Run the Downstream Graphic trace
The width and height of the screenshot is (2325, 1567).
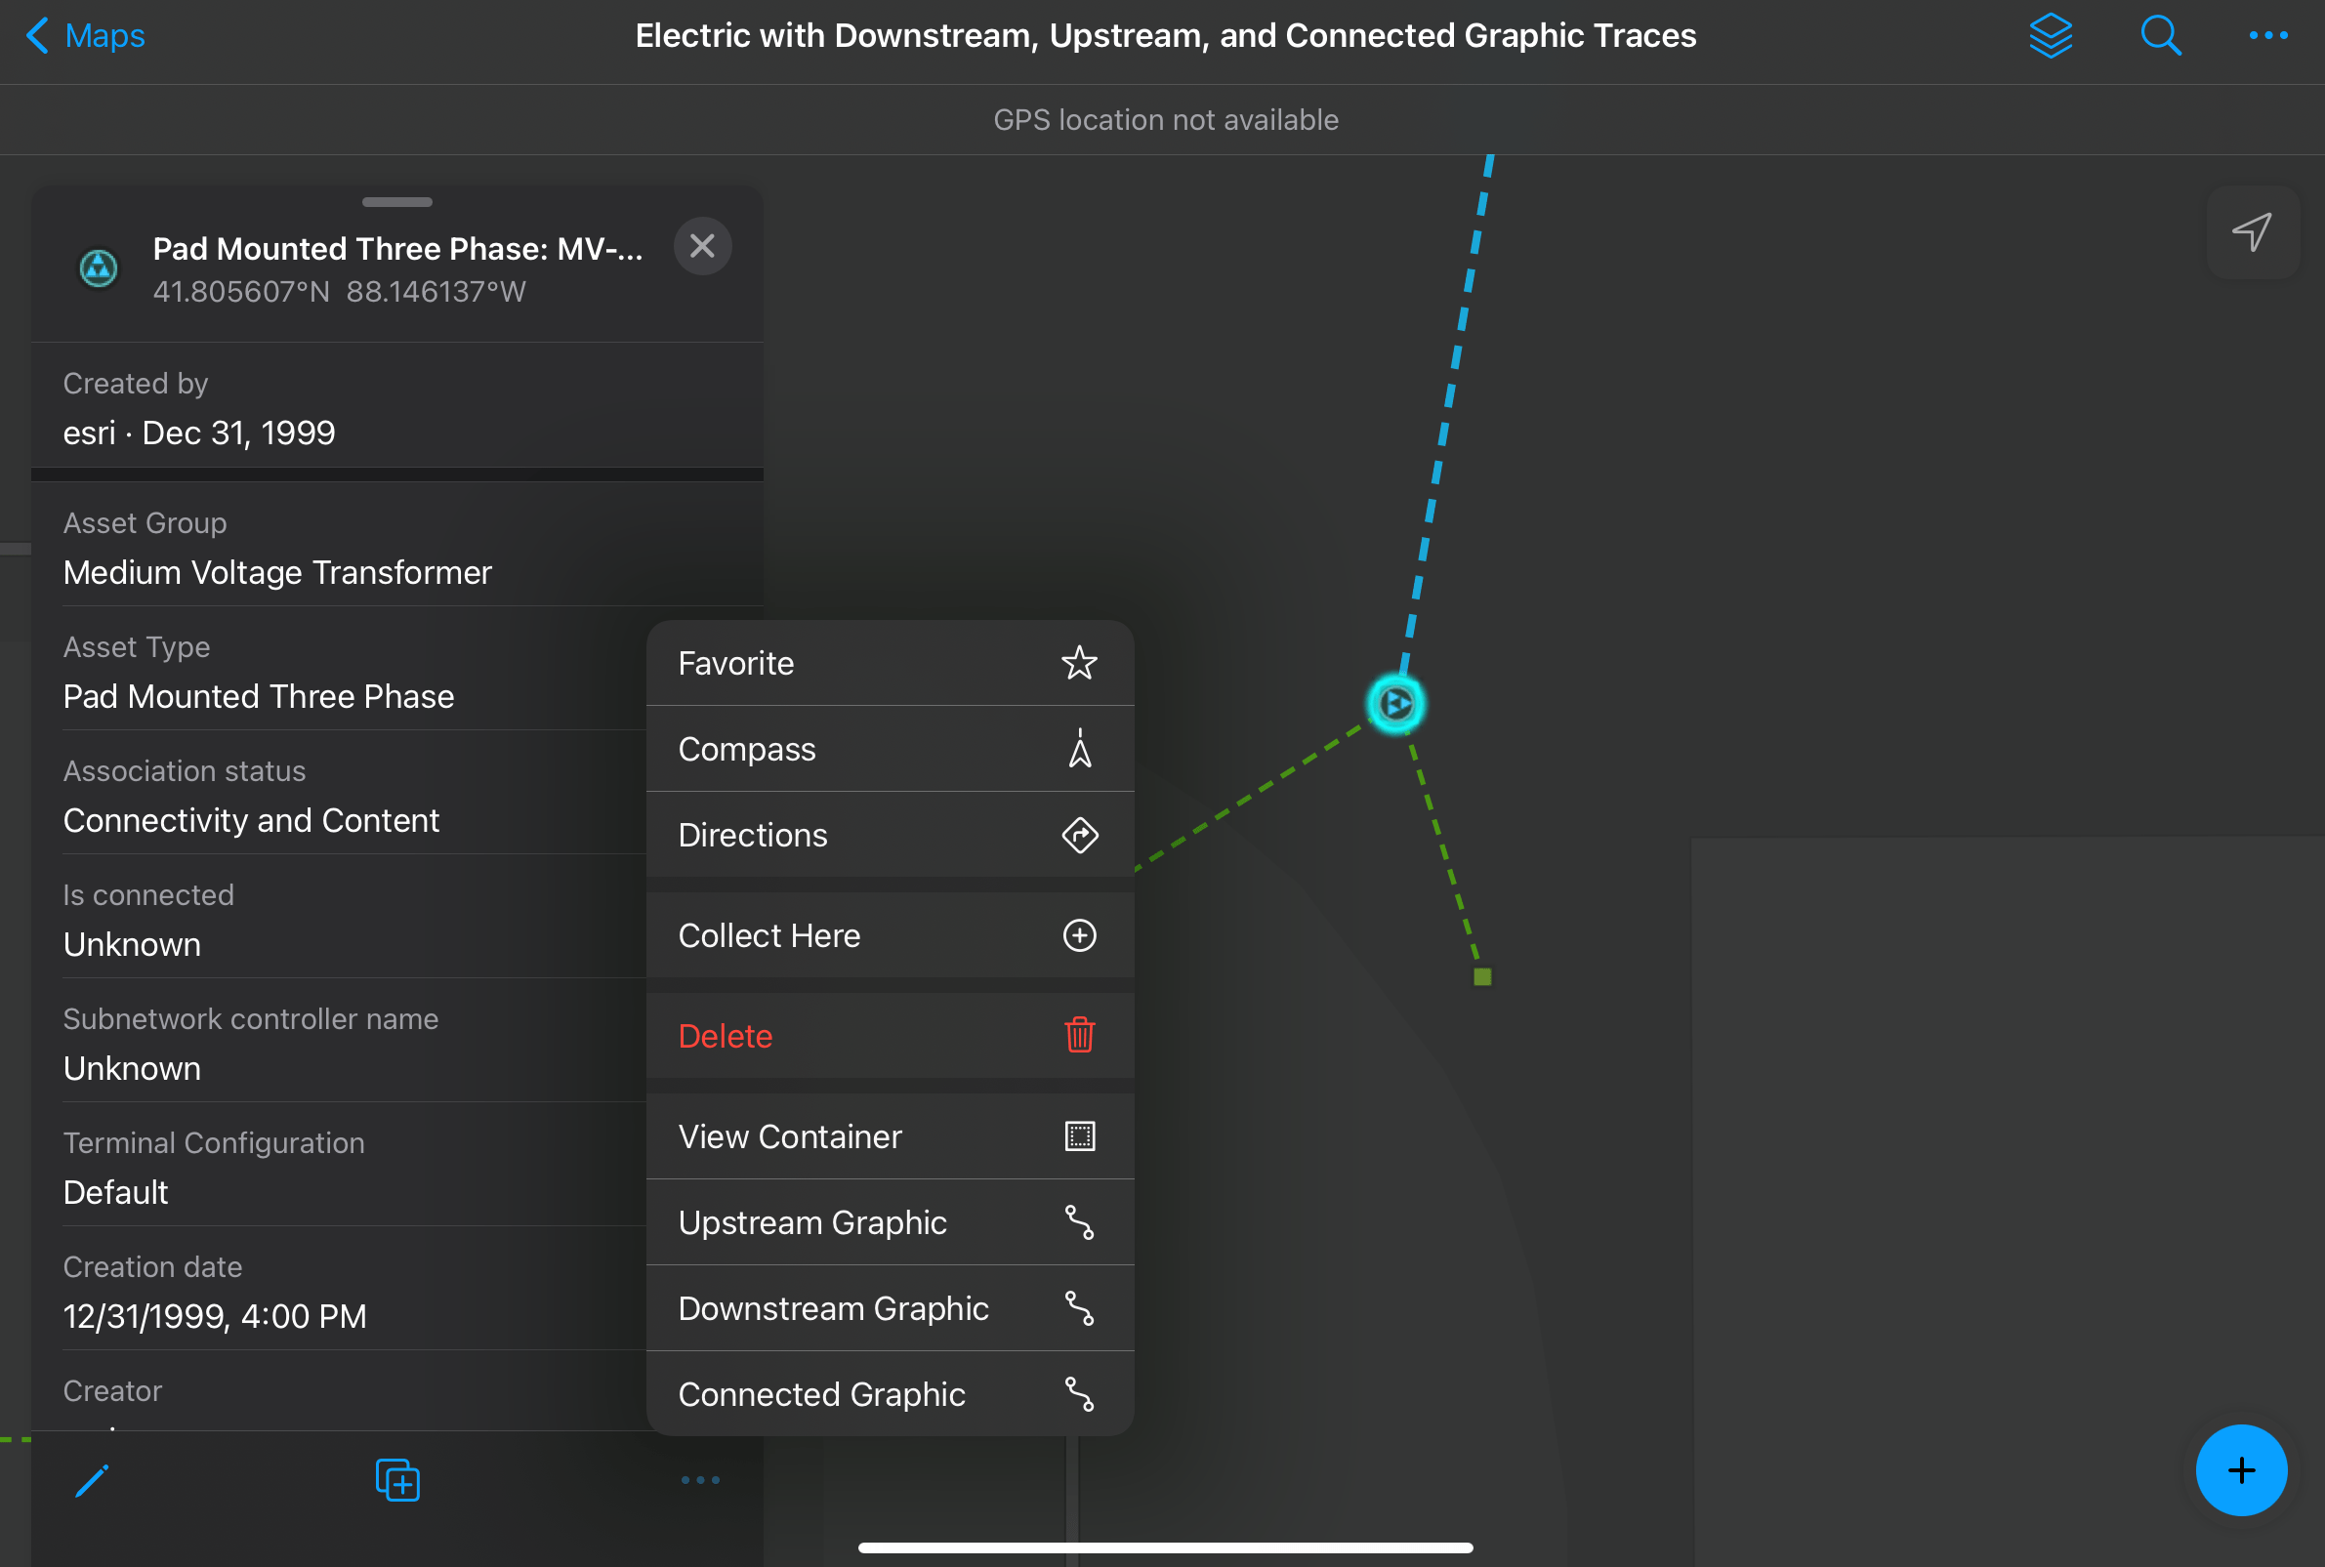tap(889, 1308)
